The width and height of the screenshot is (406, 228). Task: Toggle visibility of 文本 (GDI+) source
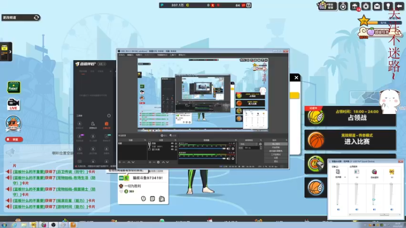[x=172, y=146]
